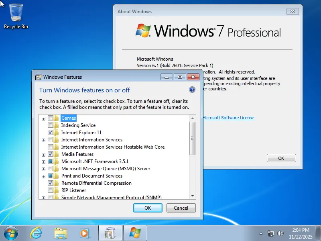Viewport: 321px width, 241px height.
Task: Expand the Games tree node
Action: [x=43, y=118]
